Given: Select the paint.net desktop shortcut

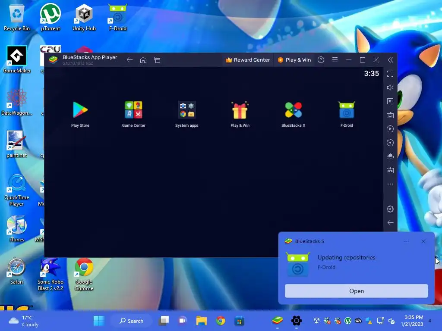Looking at the screenshot, I should pyautogui.click(x=17, y=144).
